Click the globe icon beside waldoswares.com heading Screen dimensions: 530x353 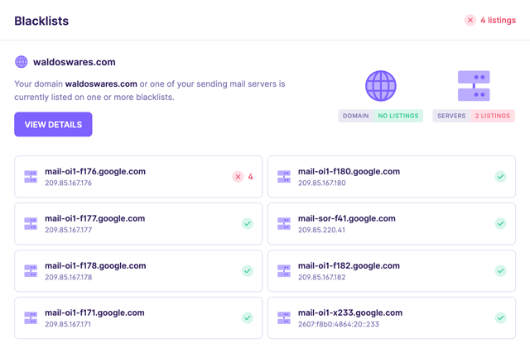pos(22,62)
